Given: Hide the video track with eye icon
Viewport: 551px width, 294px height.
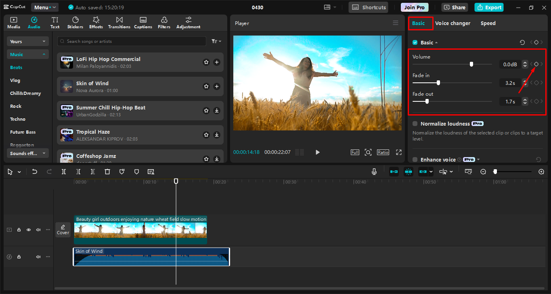Looking at the screenshot, I should (29, 230).
